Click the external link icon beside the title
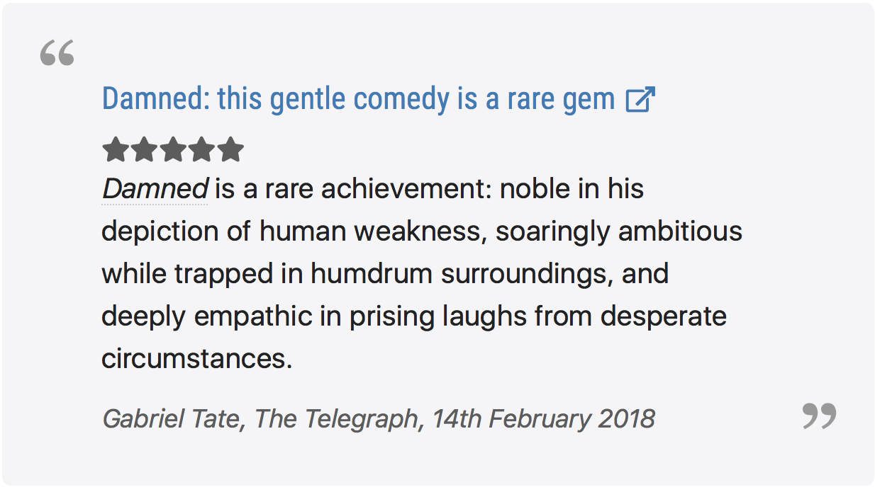Viewport: 875px width, 487px height. click(x=640, y=100)
